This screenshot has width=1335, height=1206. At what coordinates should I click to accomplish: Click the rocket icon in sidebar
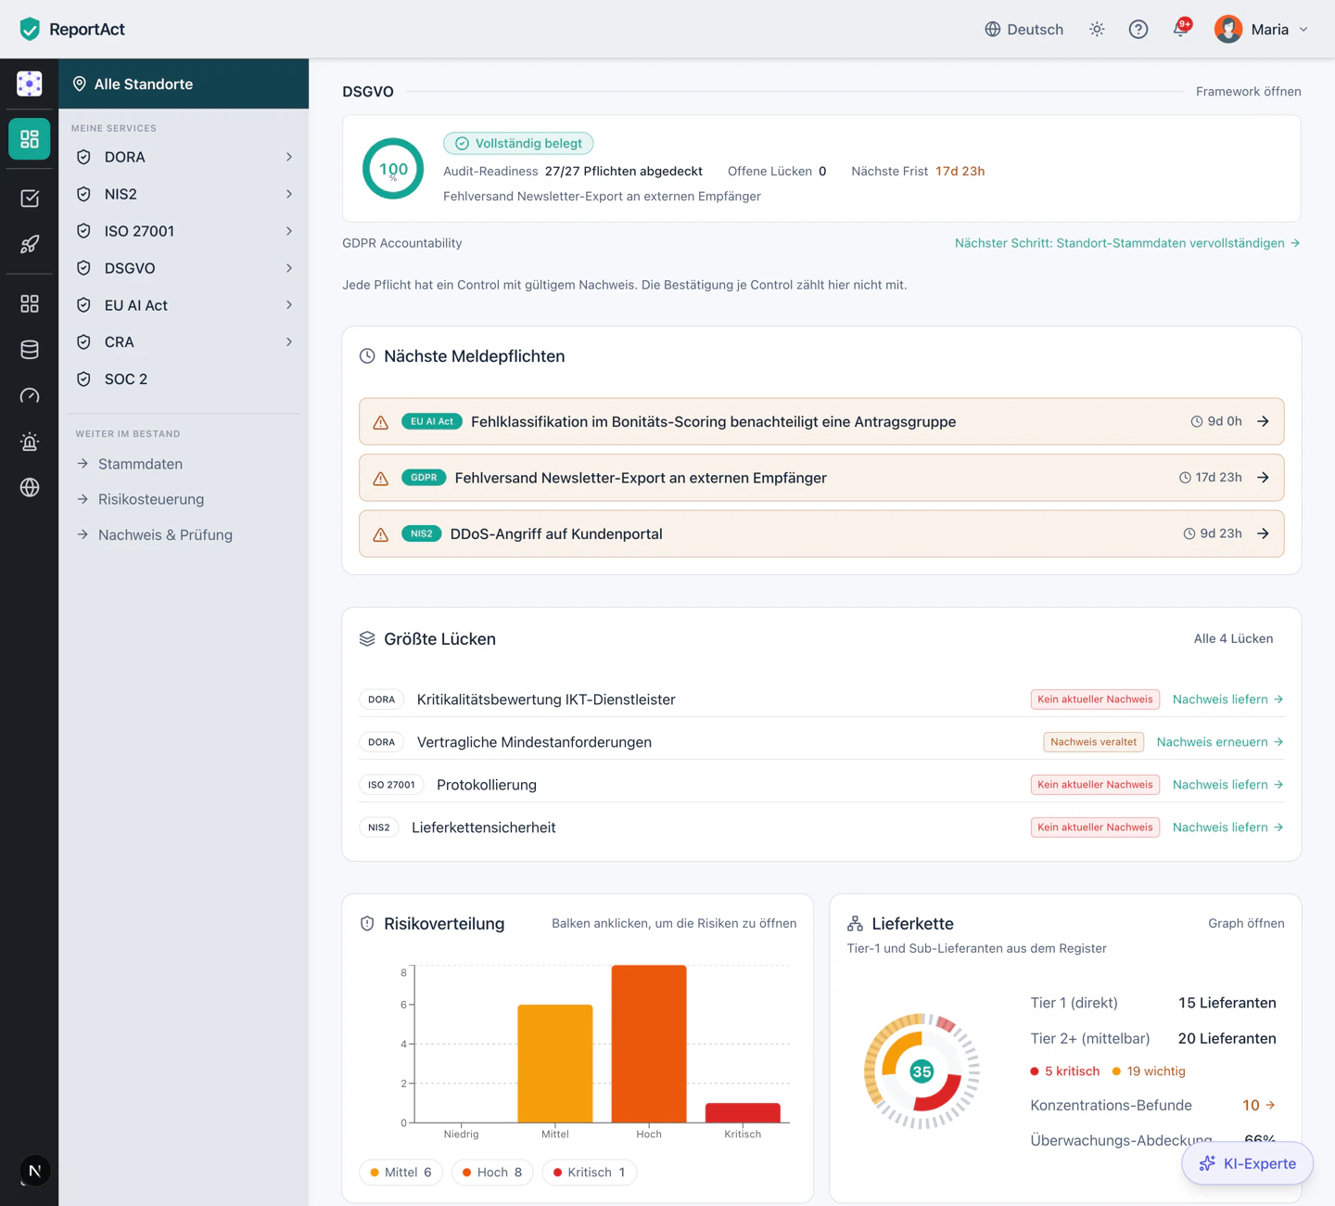[29, 244]
